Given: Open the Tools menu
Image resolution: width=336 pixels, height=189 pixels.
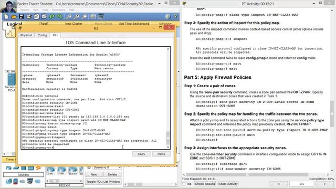Looking at the screenshot, I should [46, 10].
